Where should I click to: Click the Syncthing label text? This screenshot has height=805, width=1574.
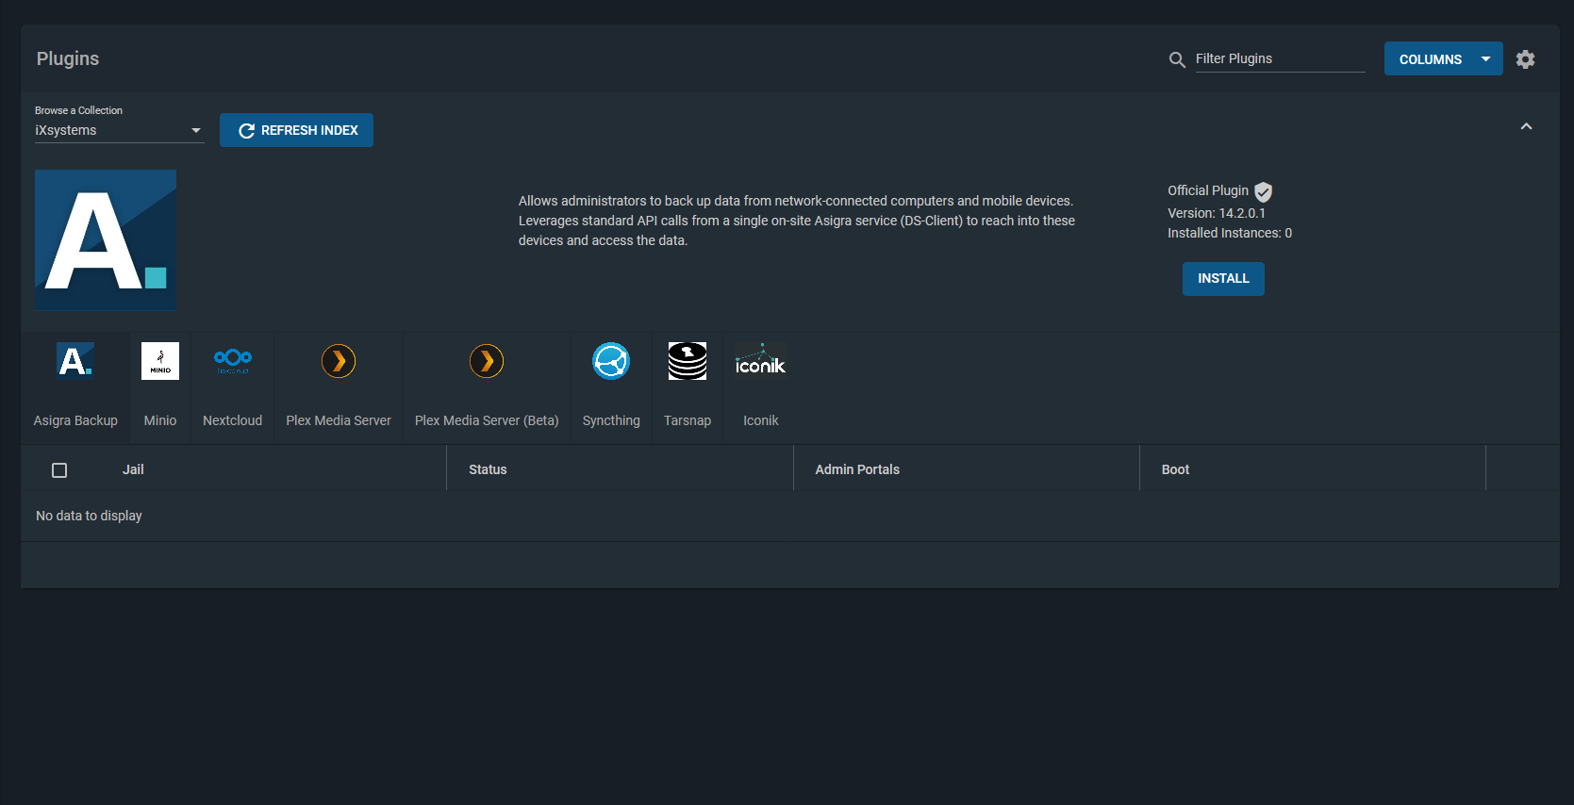(x=611, y=420)
